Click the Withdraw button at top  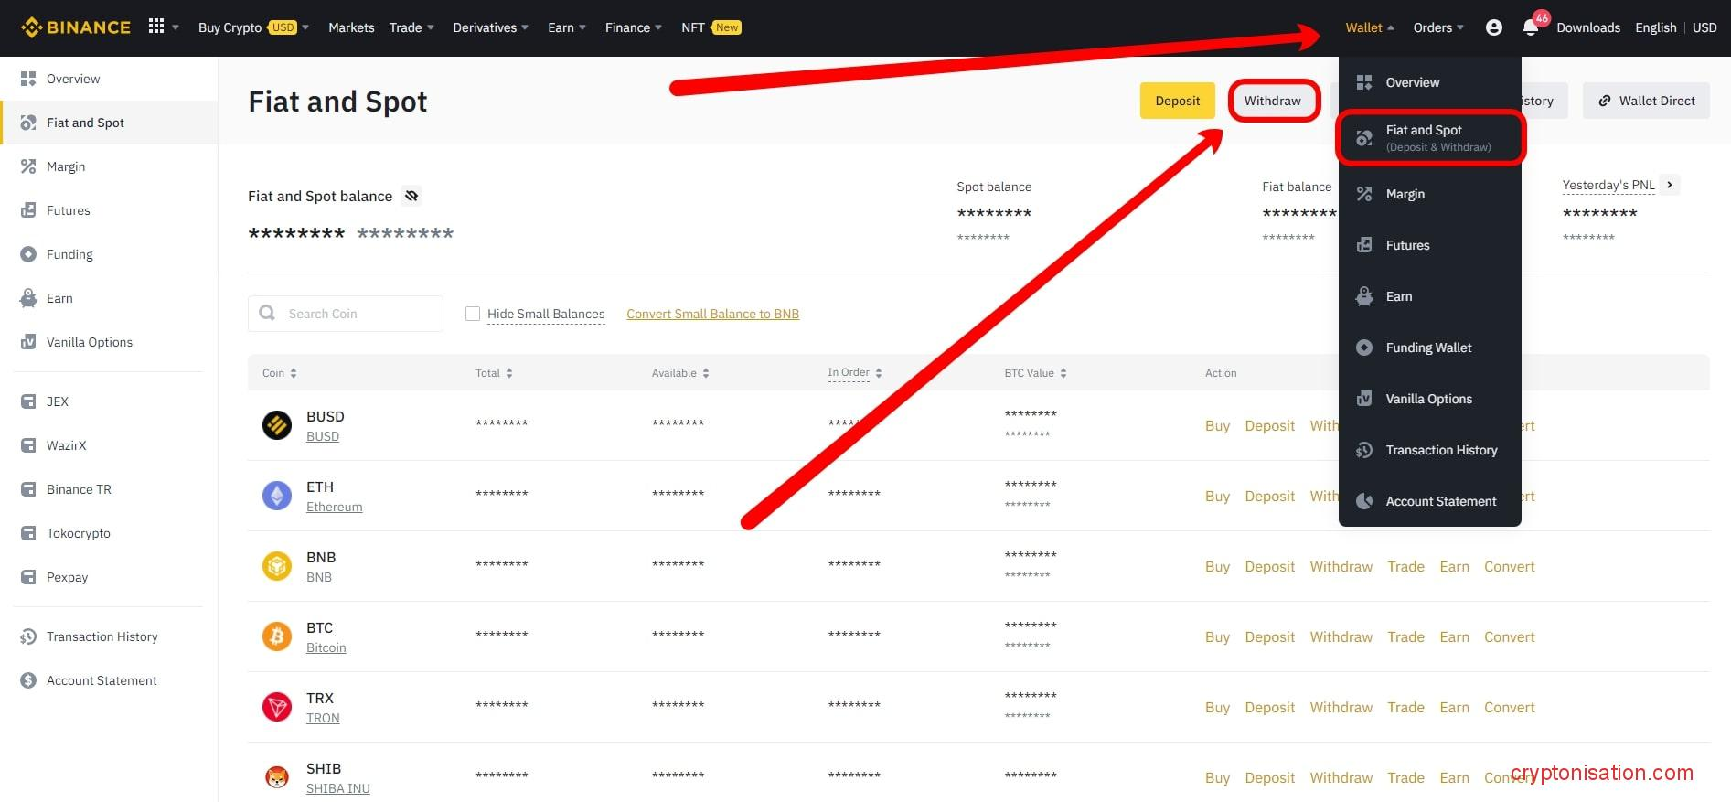[x=1272, y=101]
